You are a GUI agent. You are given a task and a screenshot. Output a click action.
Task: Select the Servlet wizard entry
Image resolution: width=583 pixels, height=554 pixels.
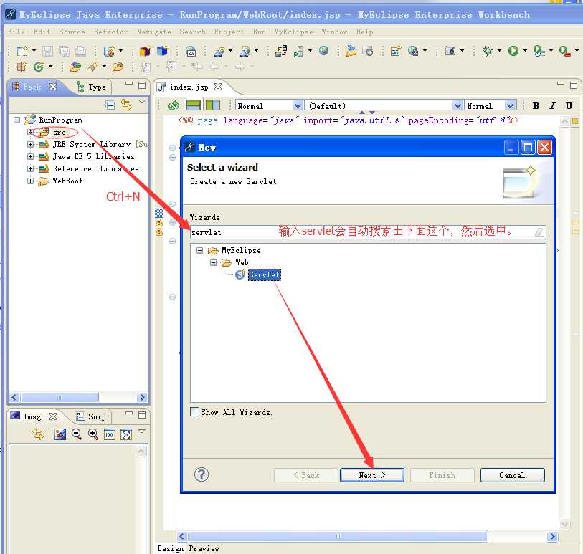pyautogui.click(x=264, y=275)
